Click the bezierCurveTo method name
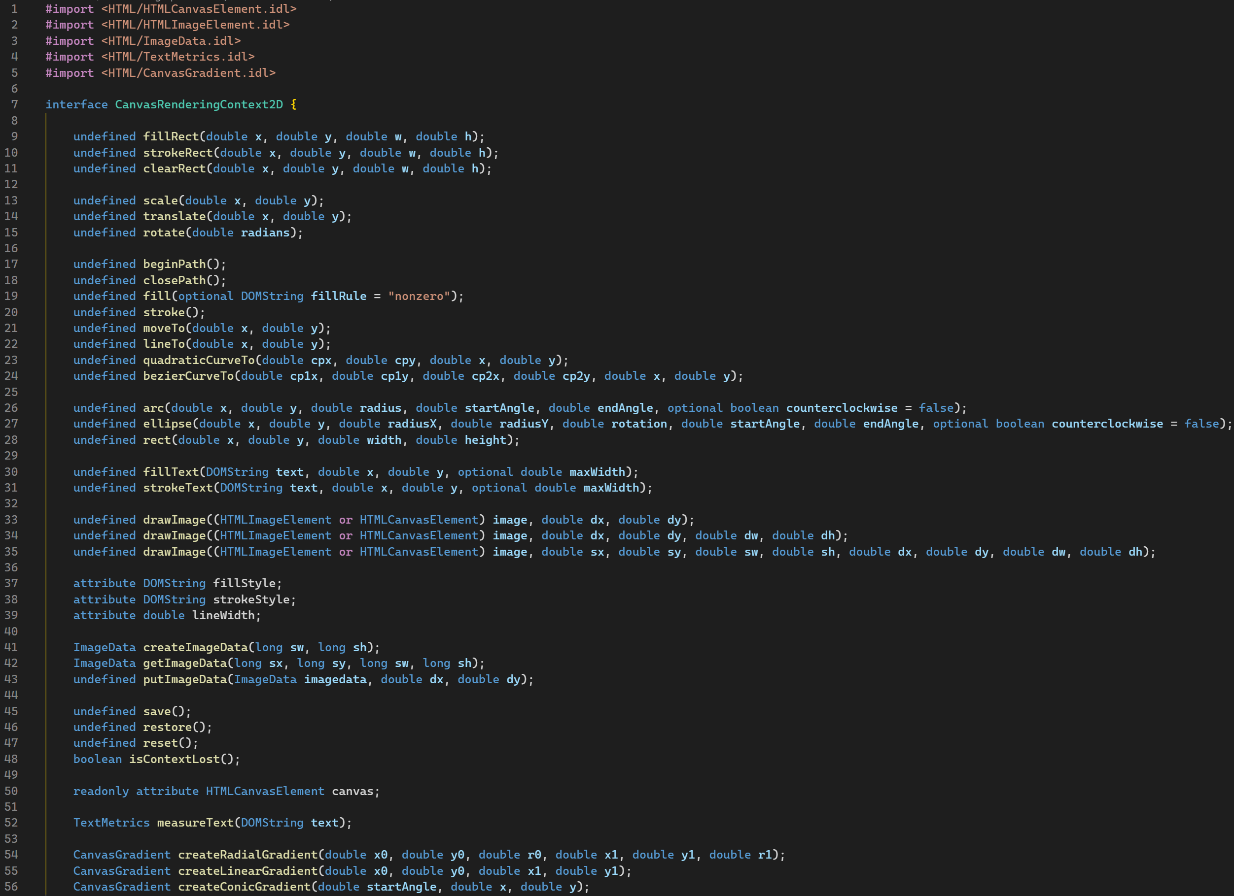1234x896 pixels. (x=188, y=376)
